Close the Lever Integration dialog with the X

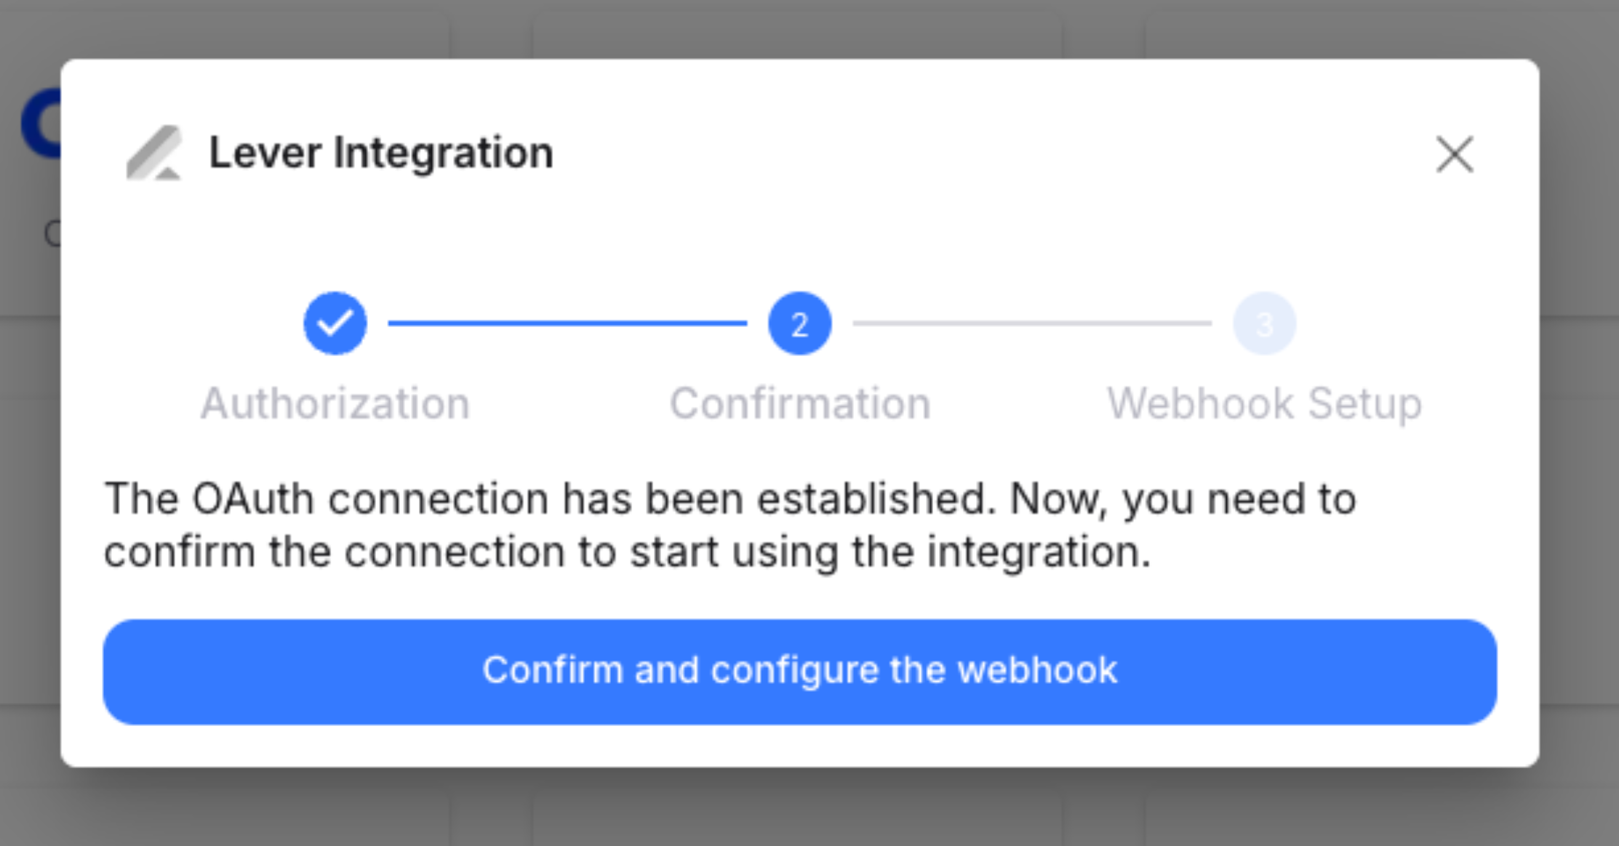coord(1455,155)
